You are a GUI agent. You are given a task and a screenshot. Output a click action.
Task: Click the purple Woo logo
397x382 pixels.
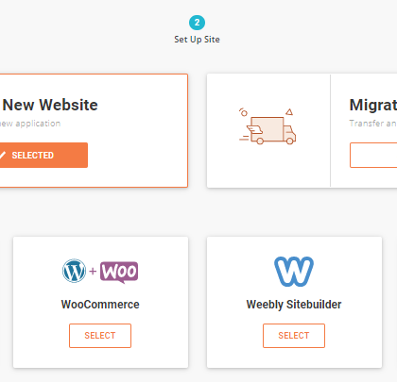[x=119, y=272]
